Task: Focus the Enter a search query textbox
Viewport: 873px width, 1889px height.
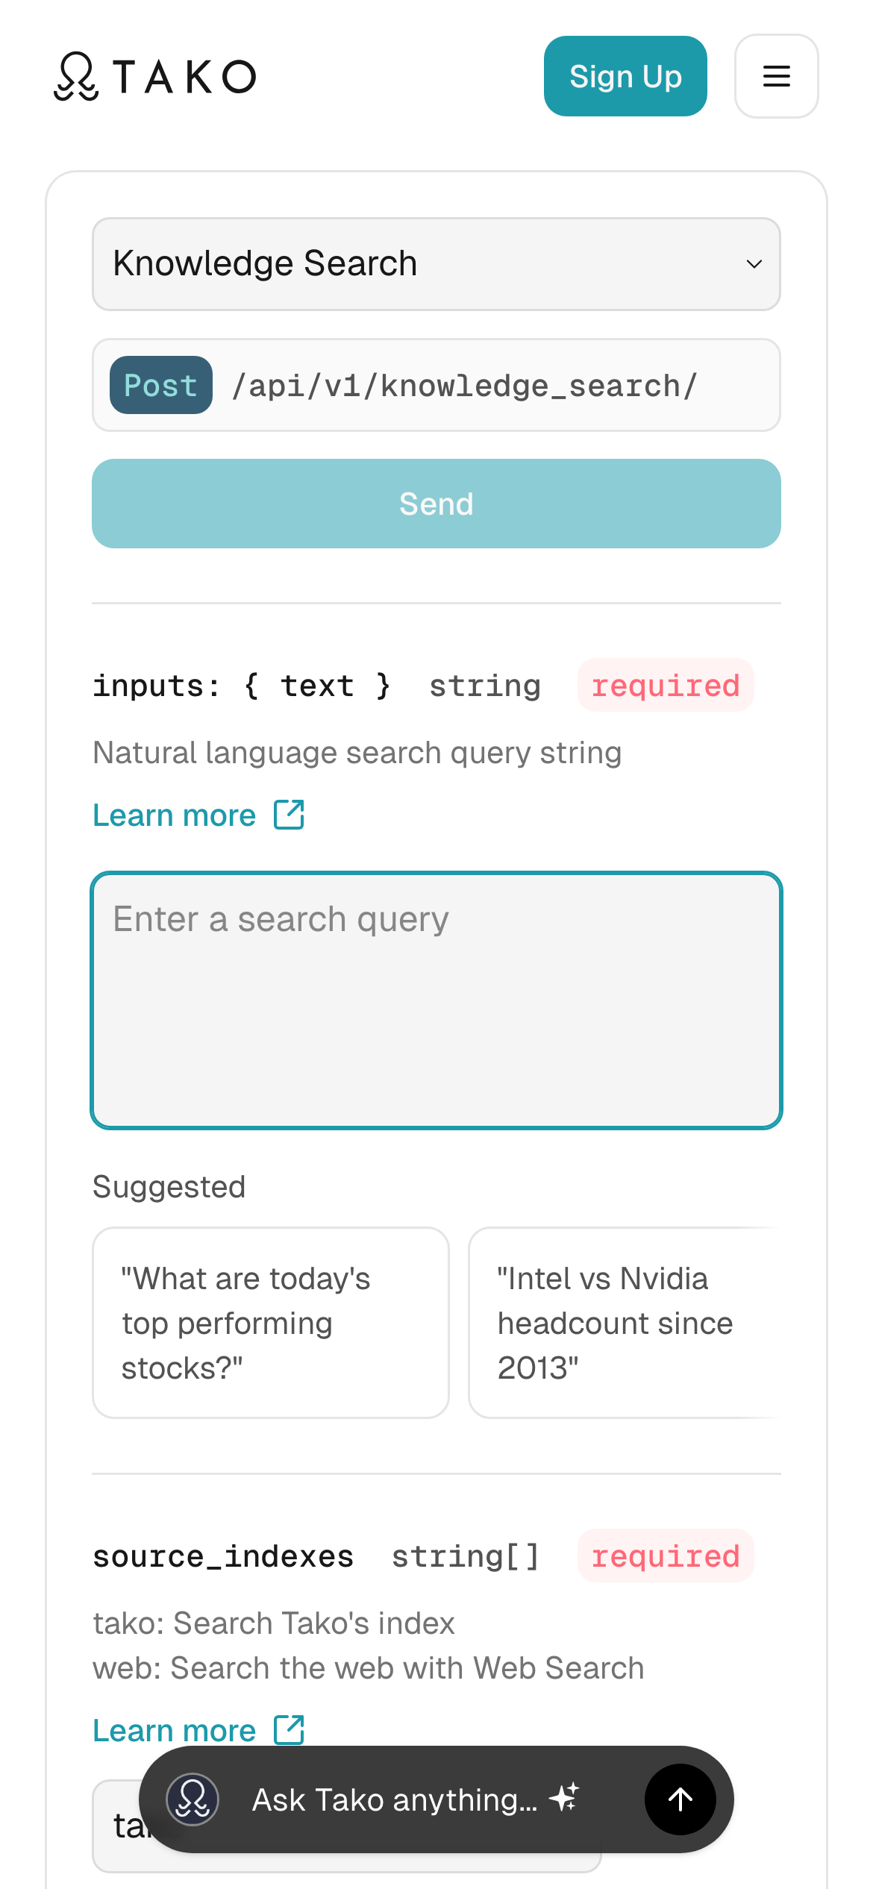Action: tap(436, 1000)
